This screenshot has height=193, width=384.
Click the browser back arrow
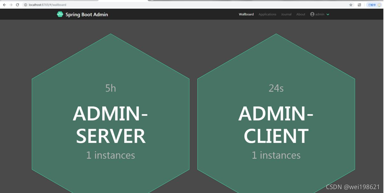coord(4,5)
